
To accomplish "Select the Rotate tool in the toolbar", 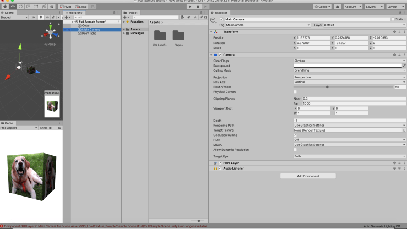I will 20,7.
